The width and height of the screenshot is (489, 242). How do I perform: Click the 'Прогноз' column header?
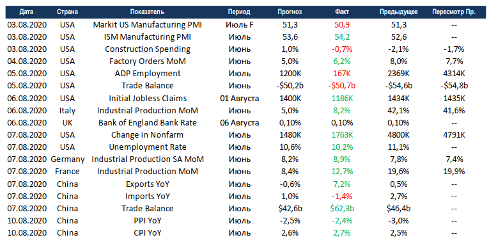290,12
